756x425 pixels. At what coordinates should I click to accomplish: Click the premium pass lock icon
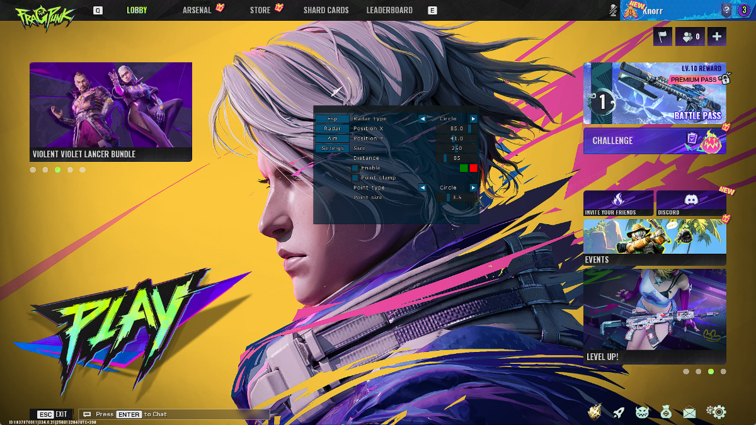(726, 79)
